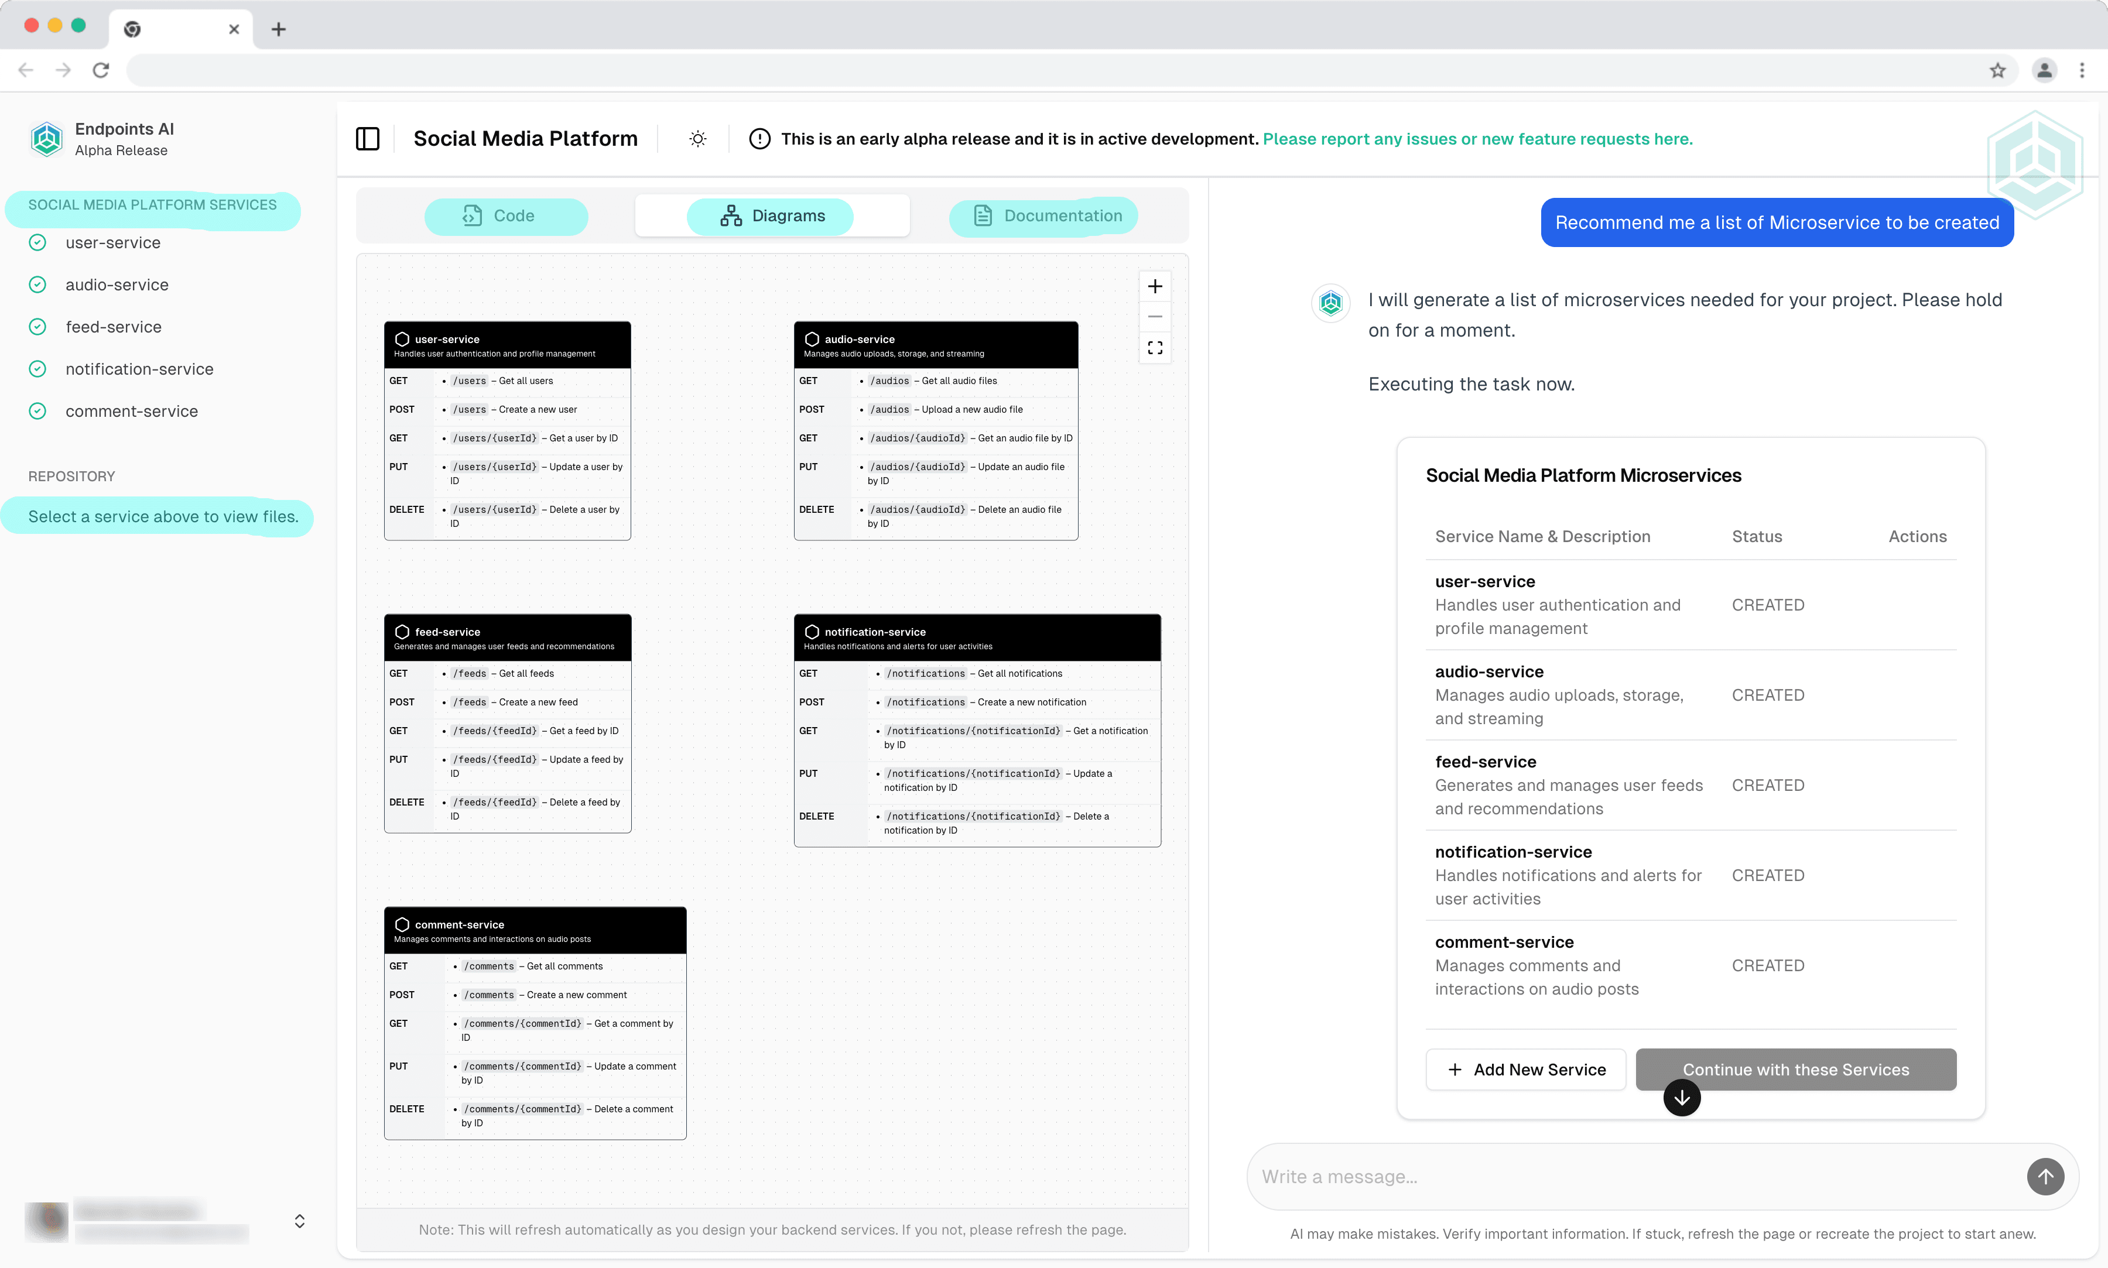Send the chat message with arrow icon
This screenshot has height=1268, width=2108.
pos(2044,1176)
